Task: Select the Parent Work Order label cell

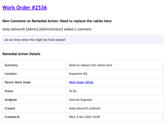Action: [35, 82]
